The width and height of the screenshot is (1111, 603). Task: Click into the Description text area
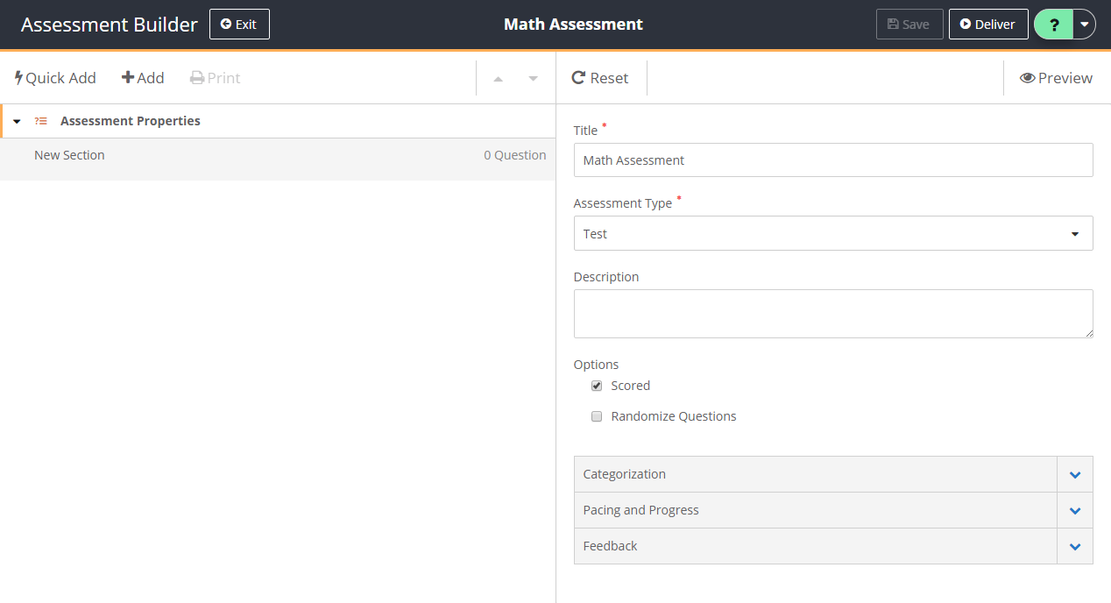[x=832, y=313]
